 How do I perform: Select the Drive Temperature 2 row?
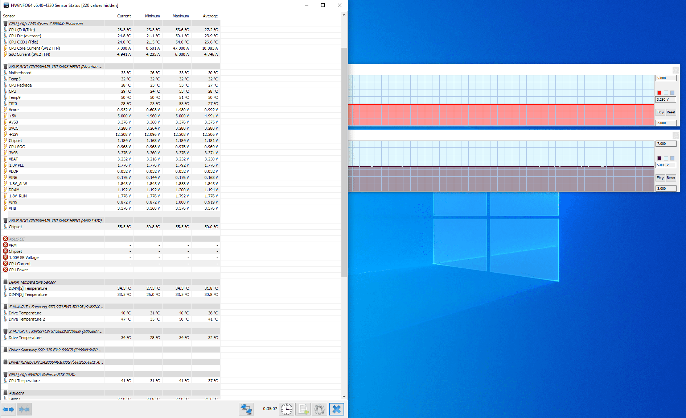pos(111,319)
